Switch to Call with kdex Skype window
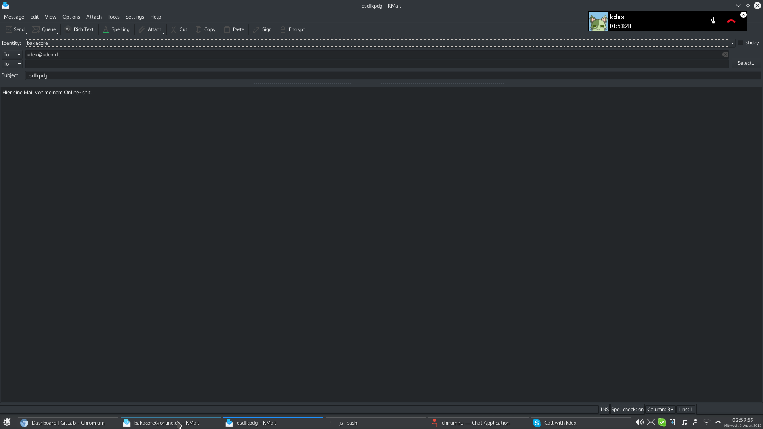The image size is (763, 429). [581, 423]
